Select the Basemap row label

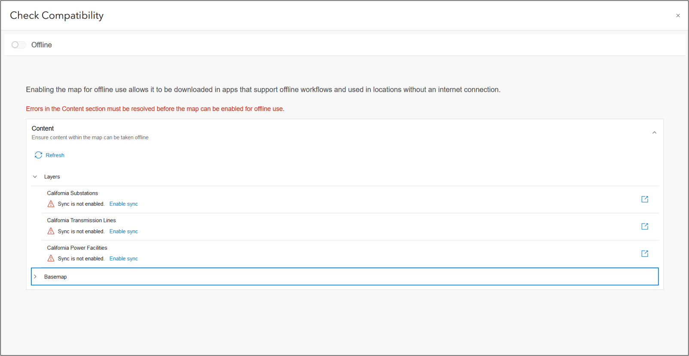coord(55,277)
